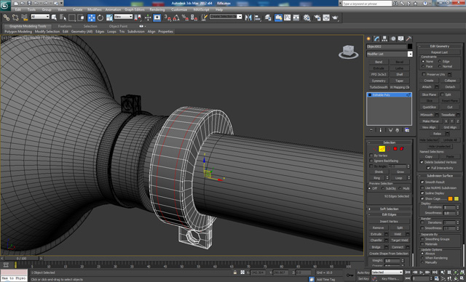
Task: Click the Loop selection button
Action: tap(398, 178)
